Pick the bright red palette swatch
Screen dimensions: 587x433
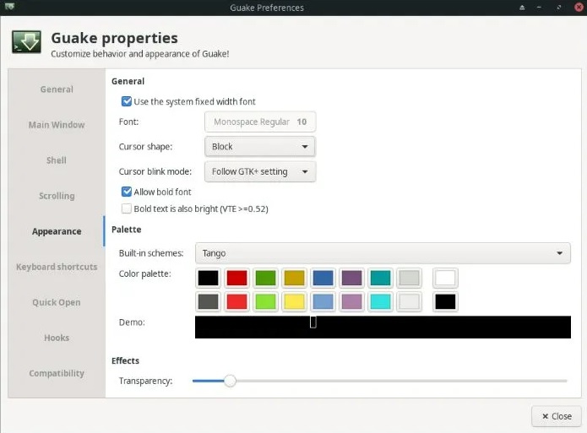pos(237,301)
